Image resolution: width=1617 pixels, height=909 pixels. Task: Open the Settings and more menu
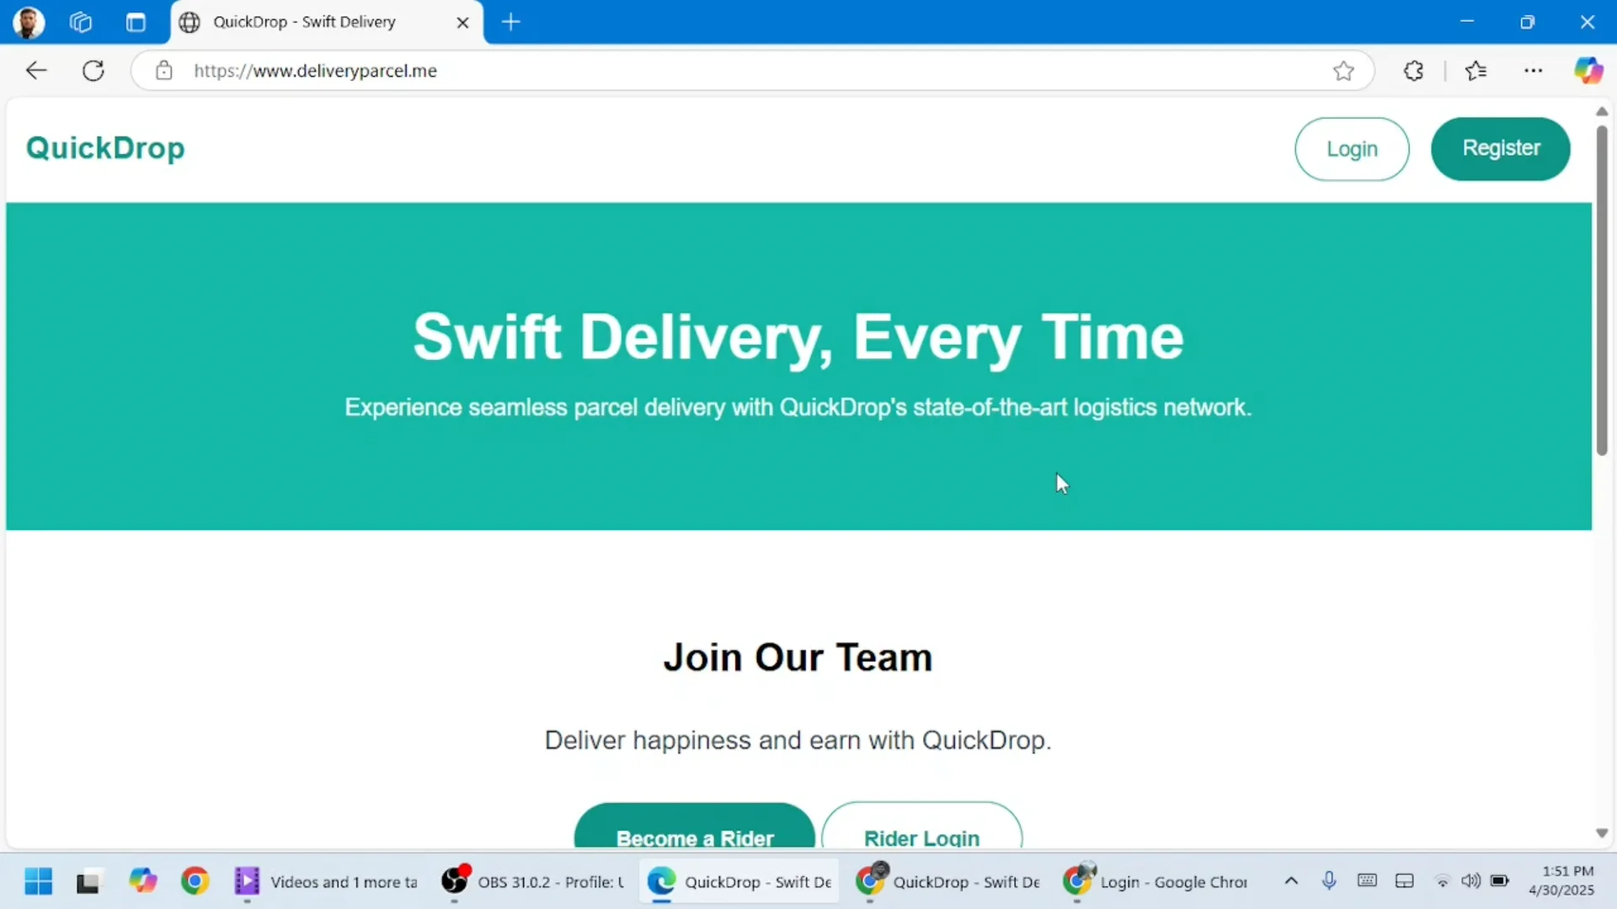click(1533, 71)
